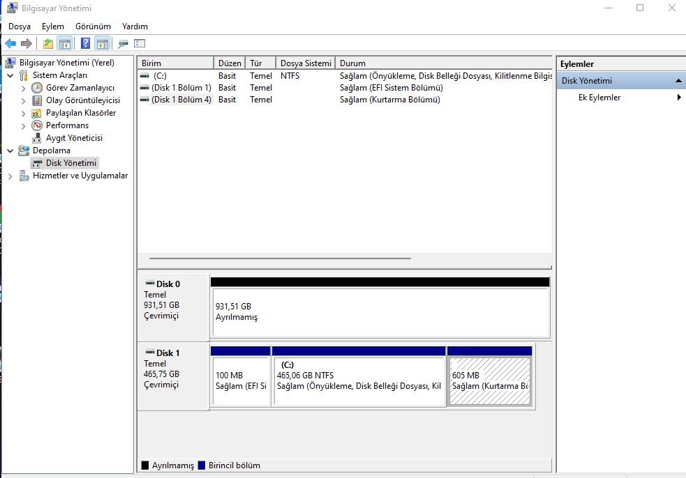Screen dimensions: 686x478
Task: Click the horizontal scrollbar in volume list
Action: [x=279, y=259]
